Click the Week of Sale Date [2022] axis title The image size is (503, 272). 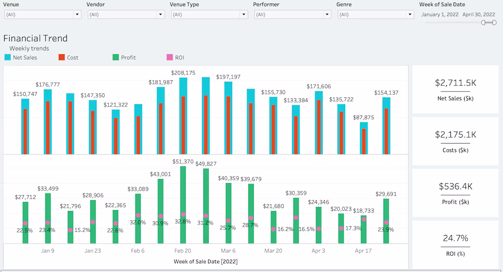pyautogui.click(x=206, y=261)
